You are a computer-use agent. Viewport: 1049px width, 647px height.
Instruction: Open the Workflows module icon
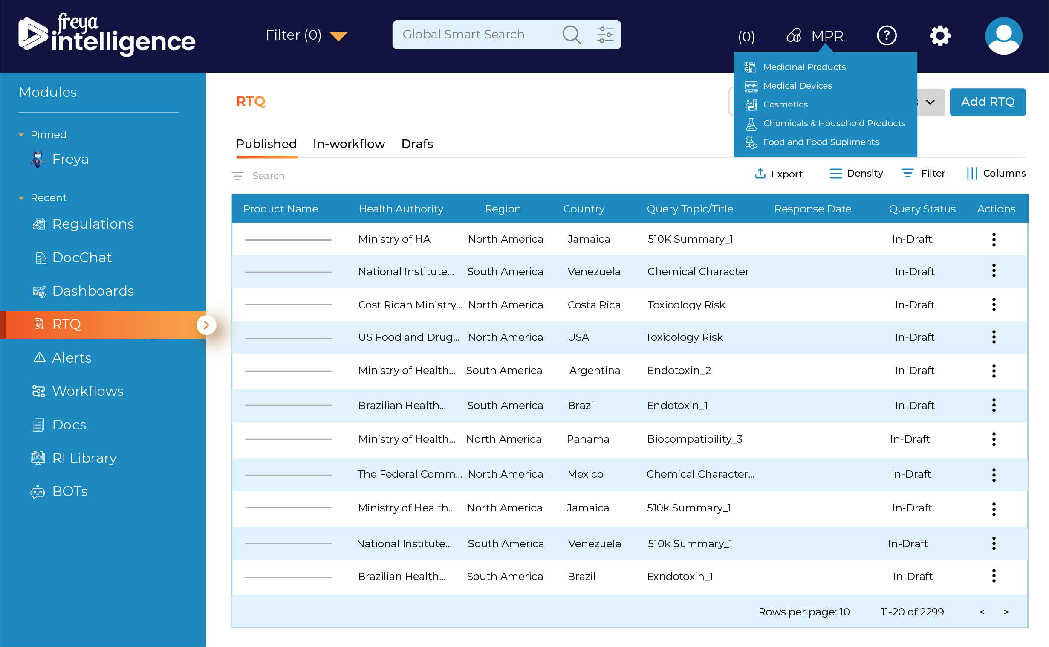pos(39,391)
